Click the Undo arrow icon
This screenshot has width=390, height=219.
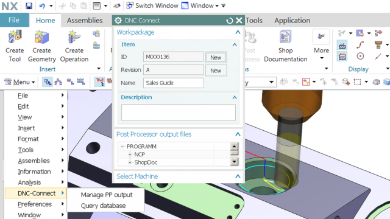[x=42, y=5]
